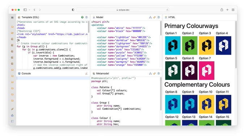Click "class Palette {" in the Metamodel
The image size is (246, 137).
click(102, 87)
